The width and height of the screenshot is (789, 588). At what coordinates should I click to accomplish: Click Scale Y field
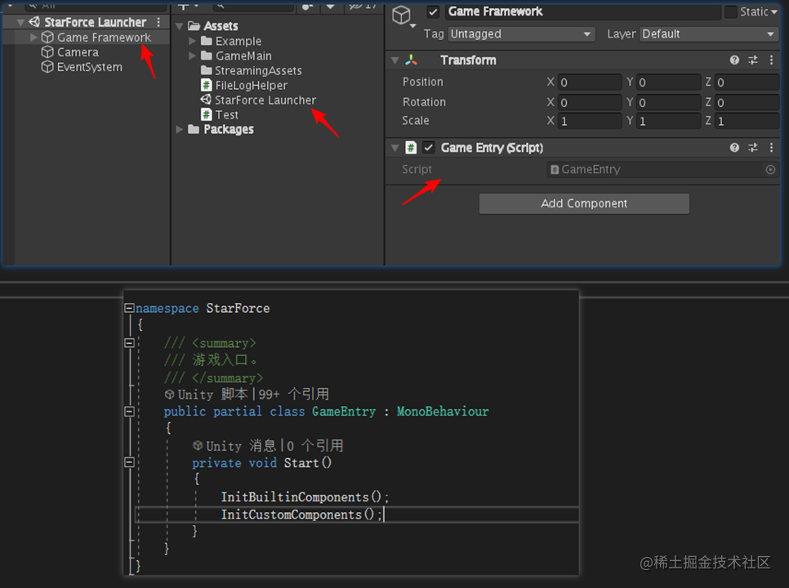click(x=668, y=121)
